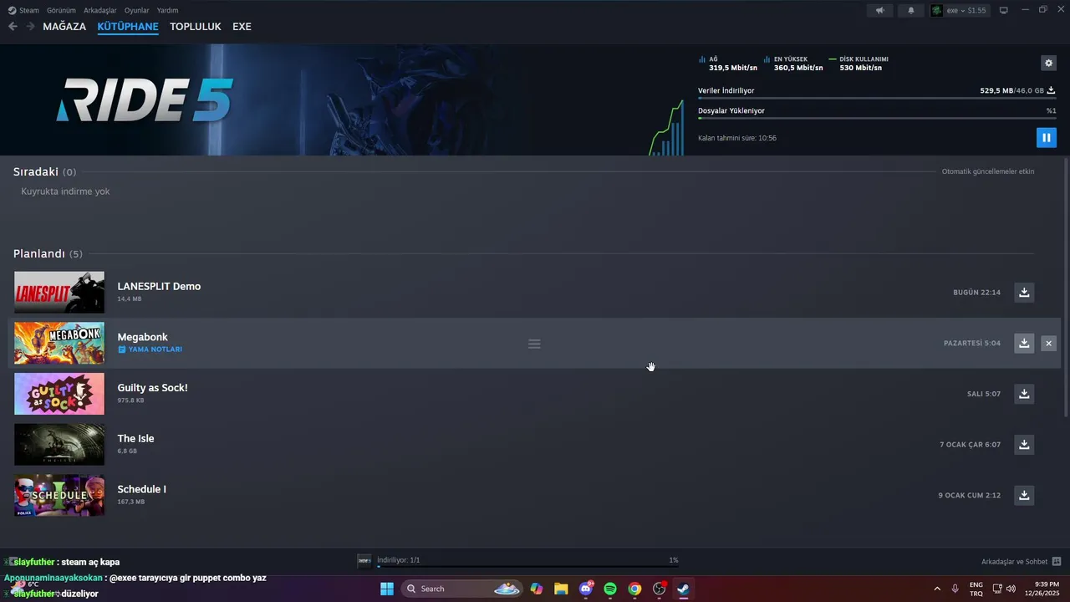1070x602 pixels.
Task: Open Copilot from the taskbar
Action: 537,589
